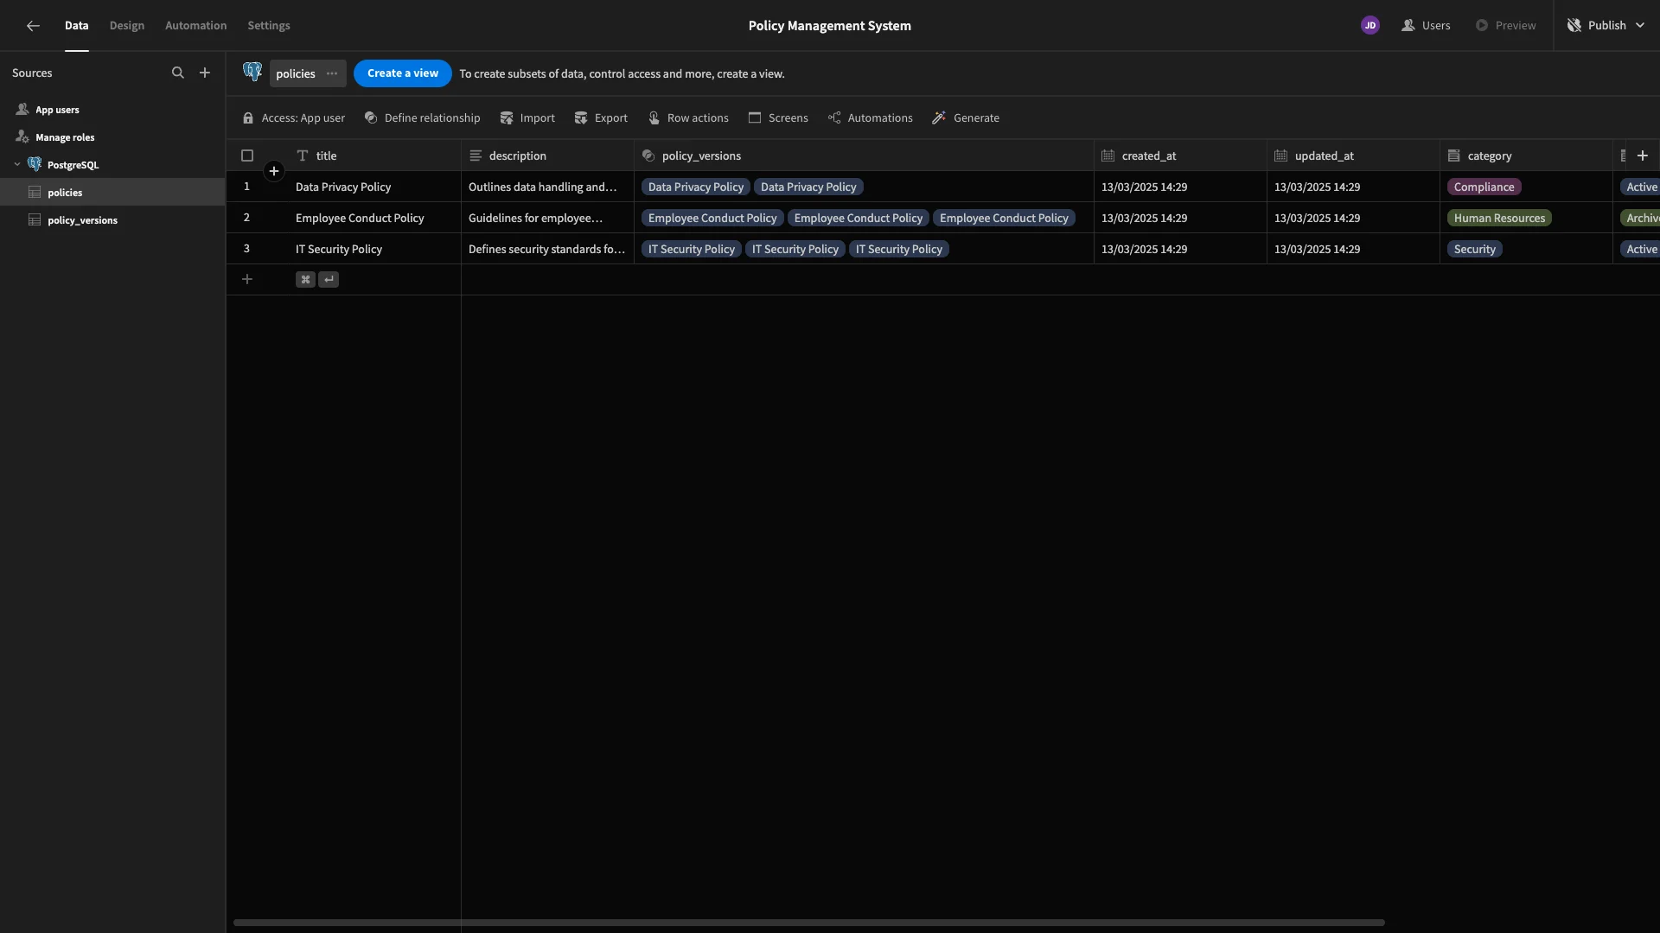This screenshot has width=1660, height=933.
Task: Click 'Guidelines for employee…' description cell
Action: pos(547,219)
